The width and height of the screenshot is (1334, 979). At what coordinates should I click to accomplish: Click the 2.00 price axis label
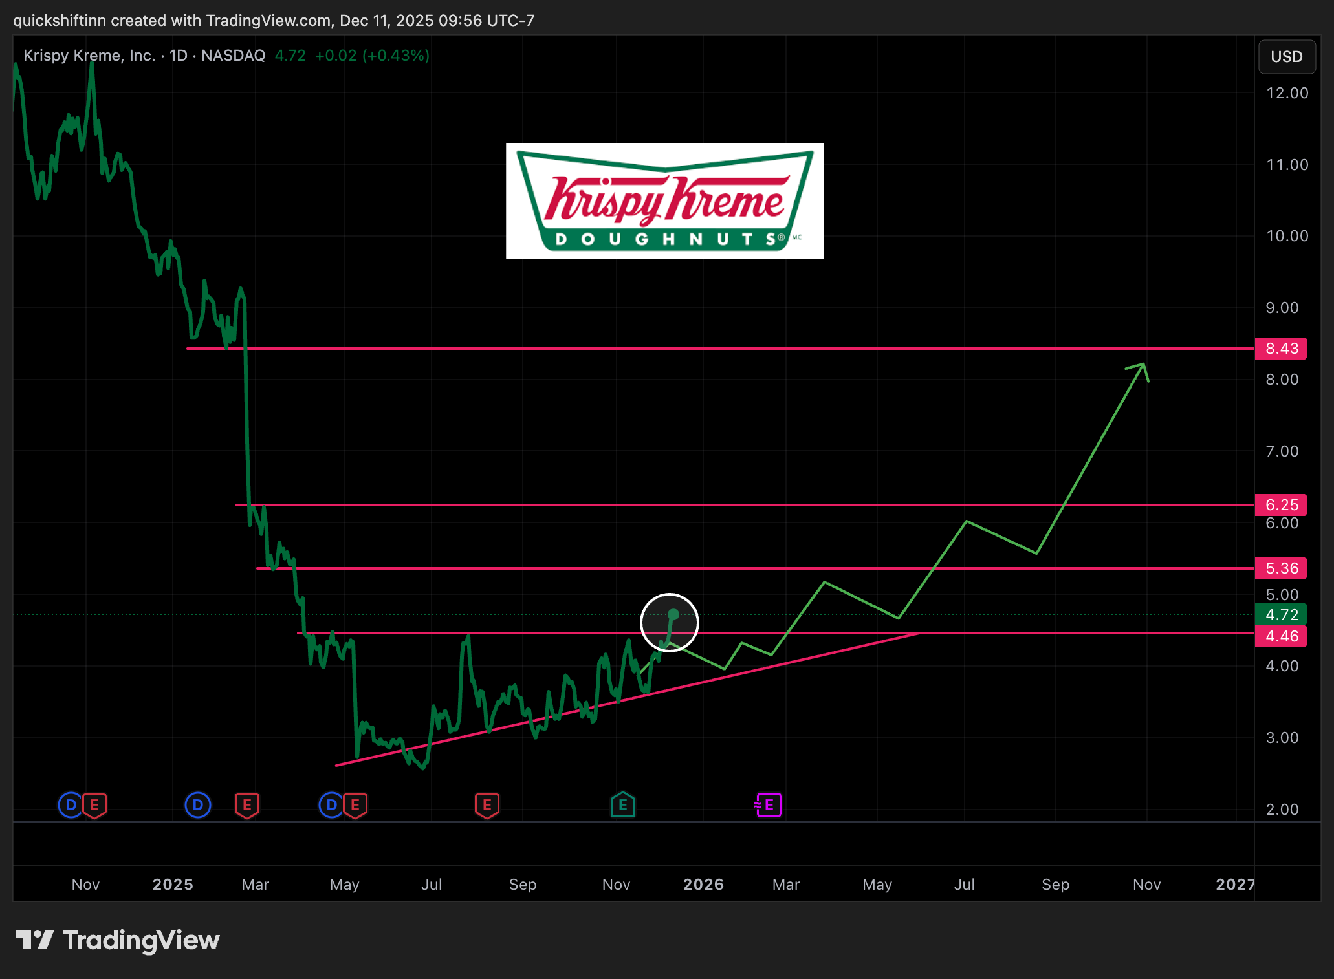pyautogui.click(x=1282, y=810)
